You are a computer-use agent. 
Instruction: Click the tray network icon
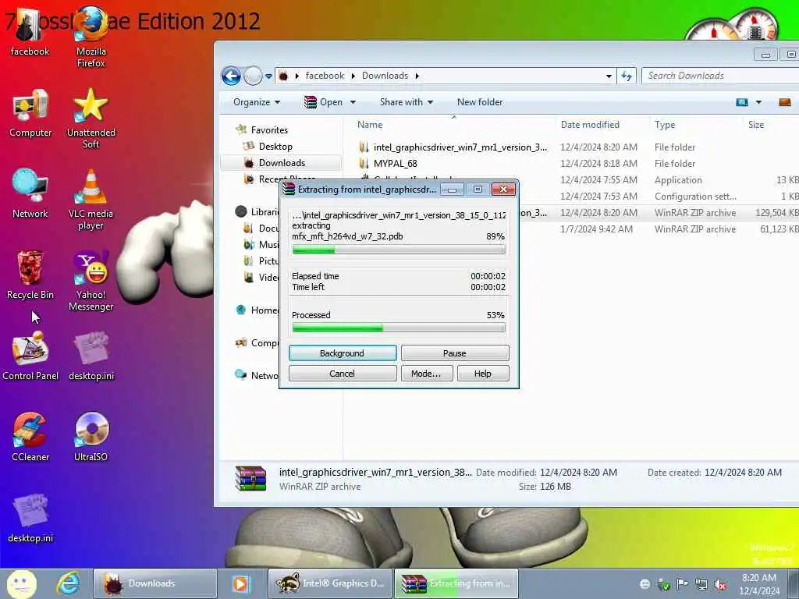[701, 585]
